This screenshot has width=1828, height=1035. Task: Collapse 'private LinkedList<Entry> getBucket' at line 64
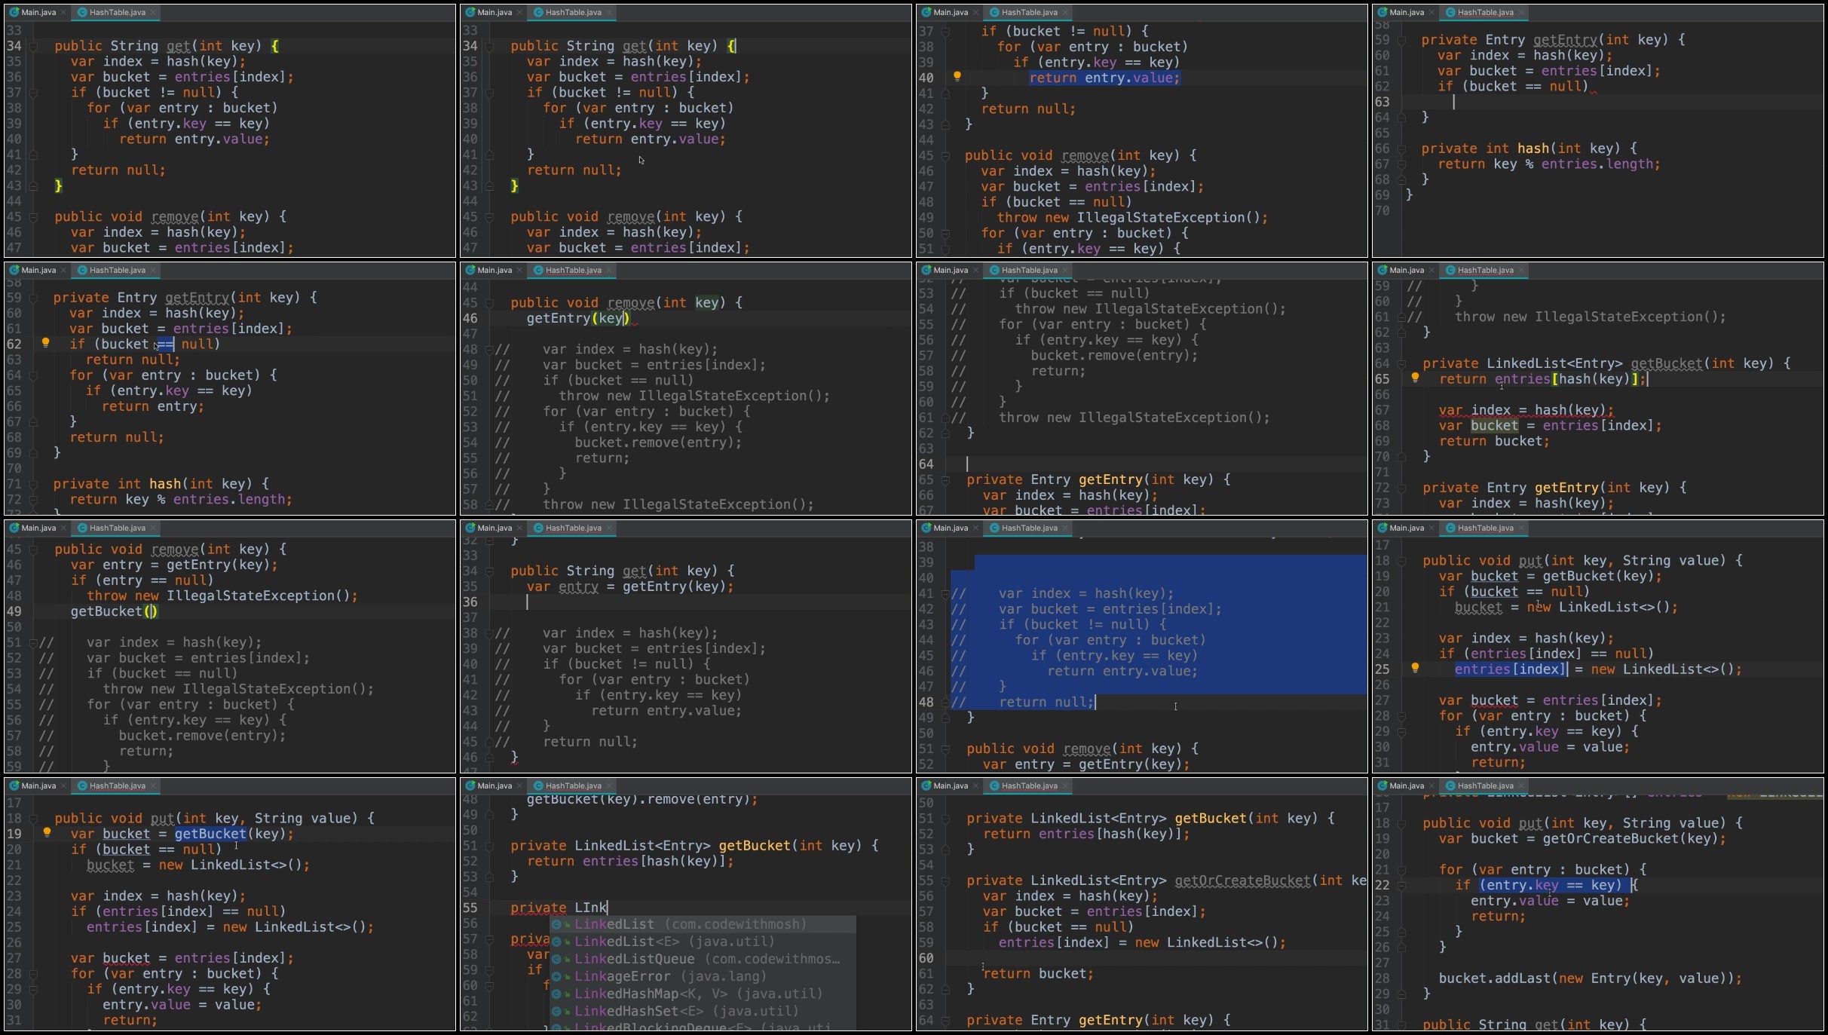tap(1401, 363)
